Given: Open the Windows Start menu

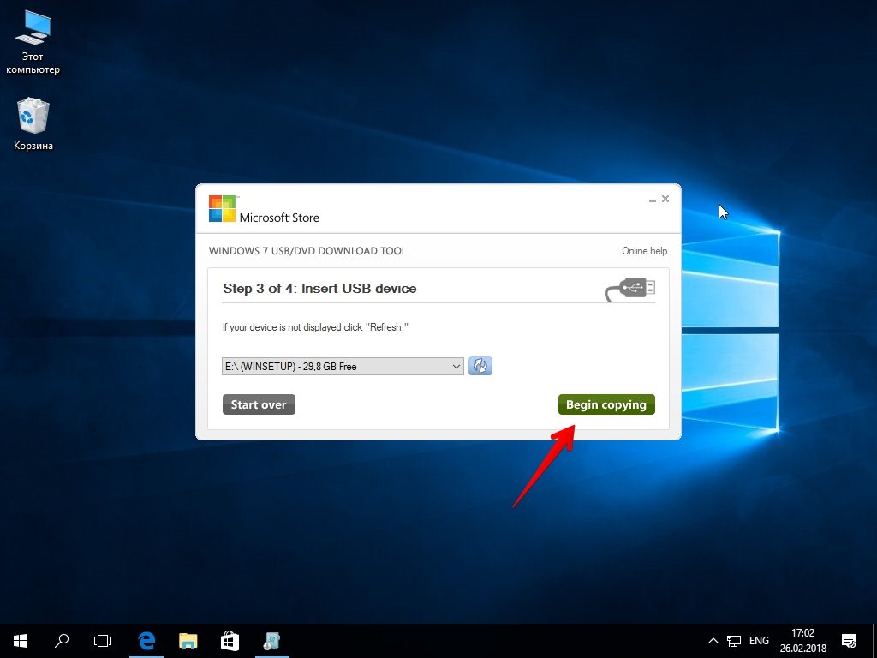Looking at the screenshot, I should click(21, 641).
